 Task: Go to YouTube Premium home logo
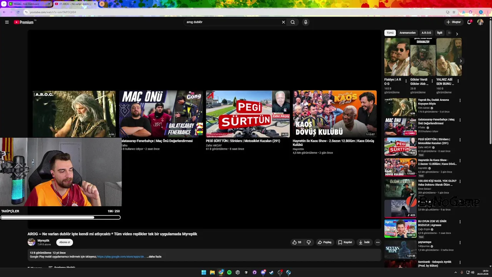coord(25,22)
